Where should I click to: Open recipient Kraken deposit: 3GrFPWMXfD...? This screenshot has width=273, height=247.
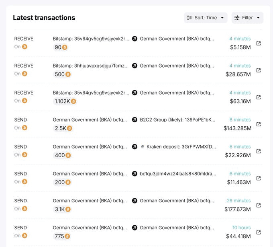click(x=181, y=147)
